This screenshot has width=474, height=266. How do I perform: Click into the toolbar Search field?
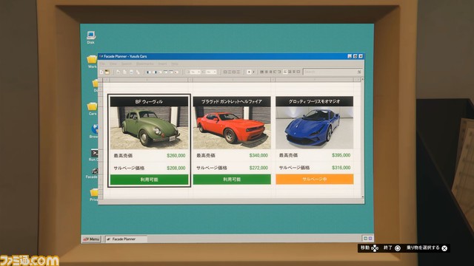coord(332,72)
